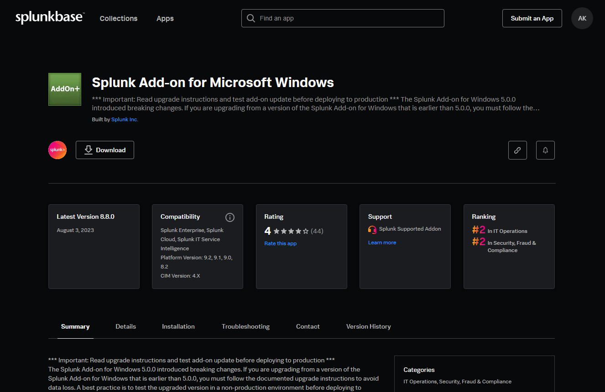Open the Collections menu
The image size is (605, 392).
pyautogui.click(x=119, y=18)
